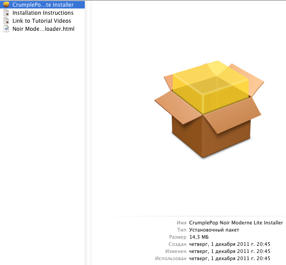Image resolution: width=286 pixels, height=265 pixels.
Task: Click the Noir Mode…loader.html file icon
Action: tap(6, 29)
